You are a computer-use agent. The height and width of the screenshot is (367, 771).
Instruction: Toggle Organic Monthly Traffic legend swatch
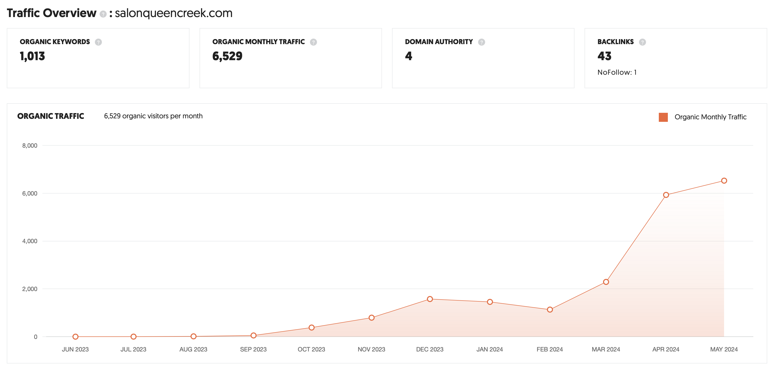tap(663, 117)
